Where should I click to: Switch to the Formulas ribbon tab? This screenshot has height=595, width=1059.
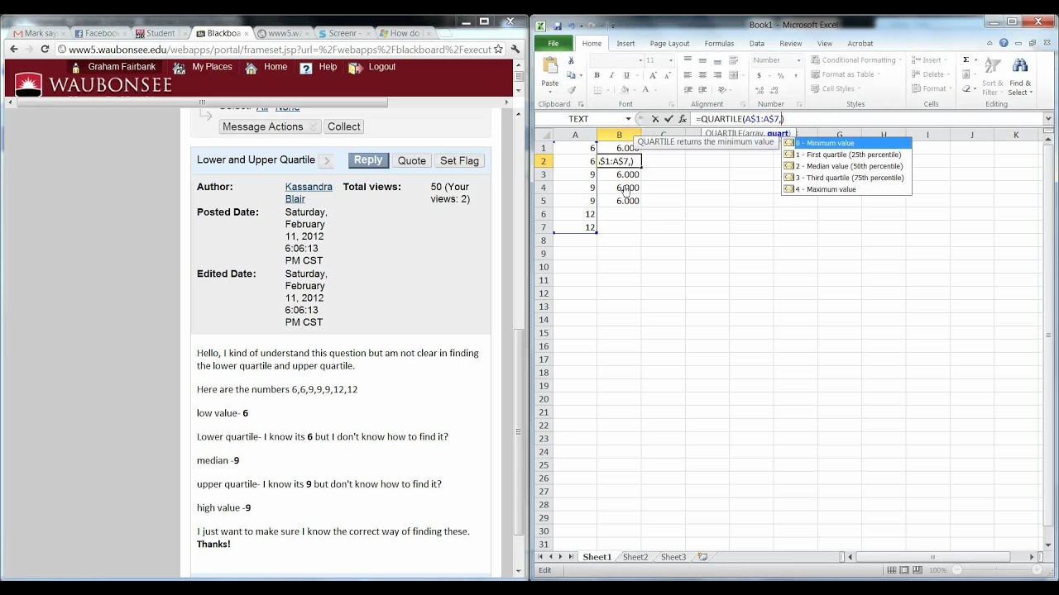[x=719, y=43]
